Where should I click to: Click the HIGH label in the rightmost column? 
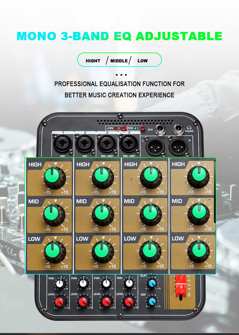[178, 164]
